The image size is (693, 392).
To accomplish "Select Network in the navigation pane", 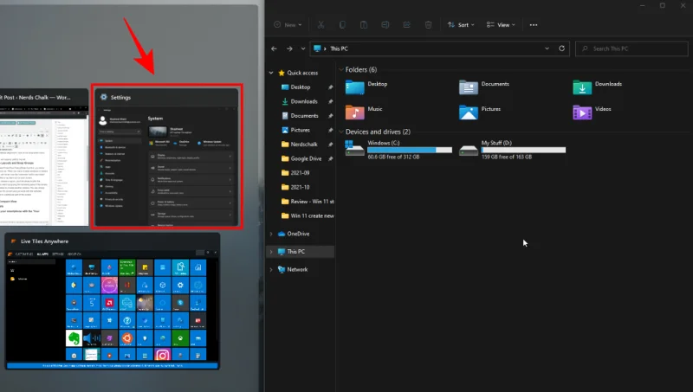I will [x=292, y=269].
